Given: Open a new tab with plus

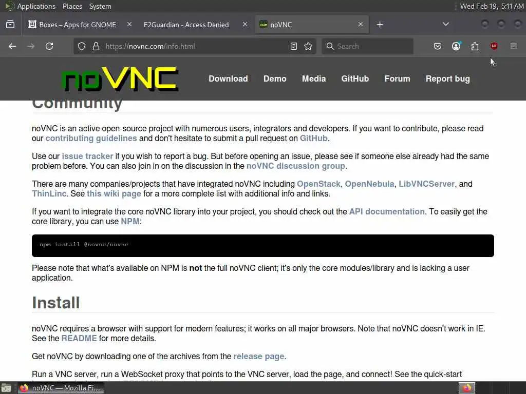Looking at the screenshot, I should [x=380, y=25].
